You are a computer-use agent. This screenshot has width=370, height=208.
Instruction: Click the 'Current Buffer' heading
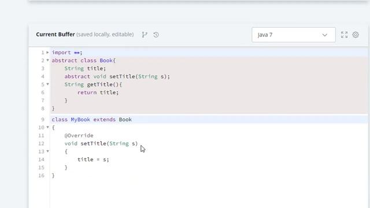55,35
